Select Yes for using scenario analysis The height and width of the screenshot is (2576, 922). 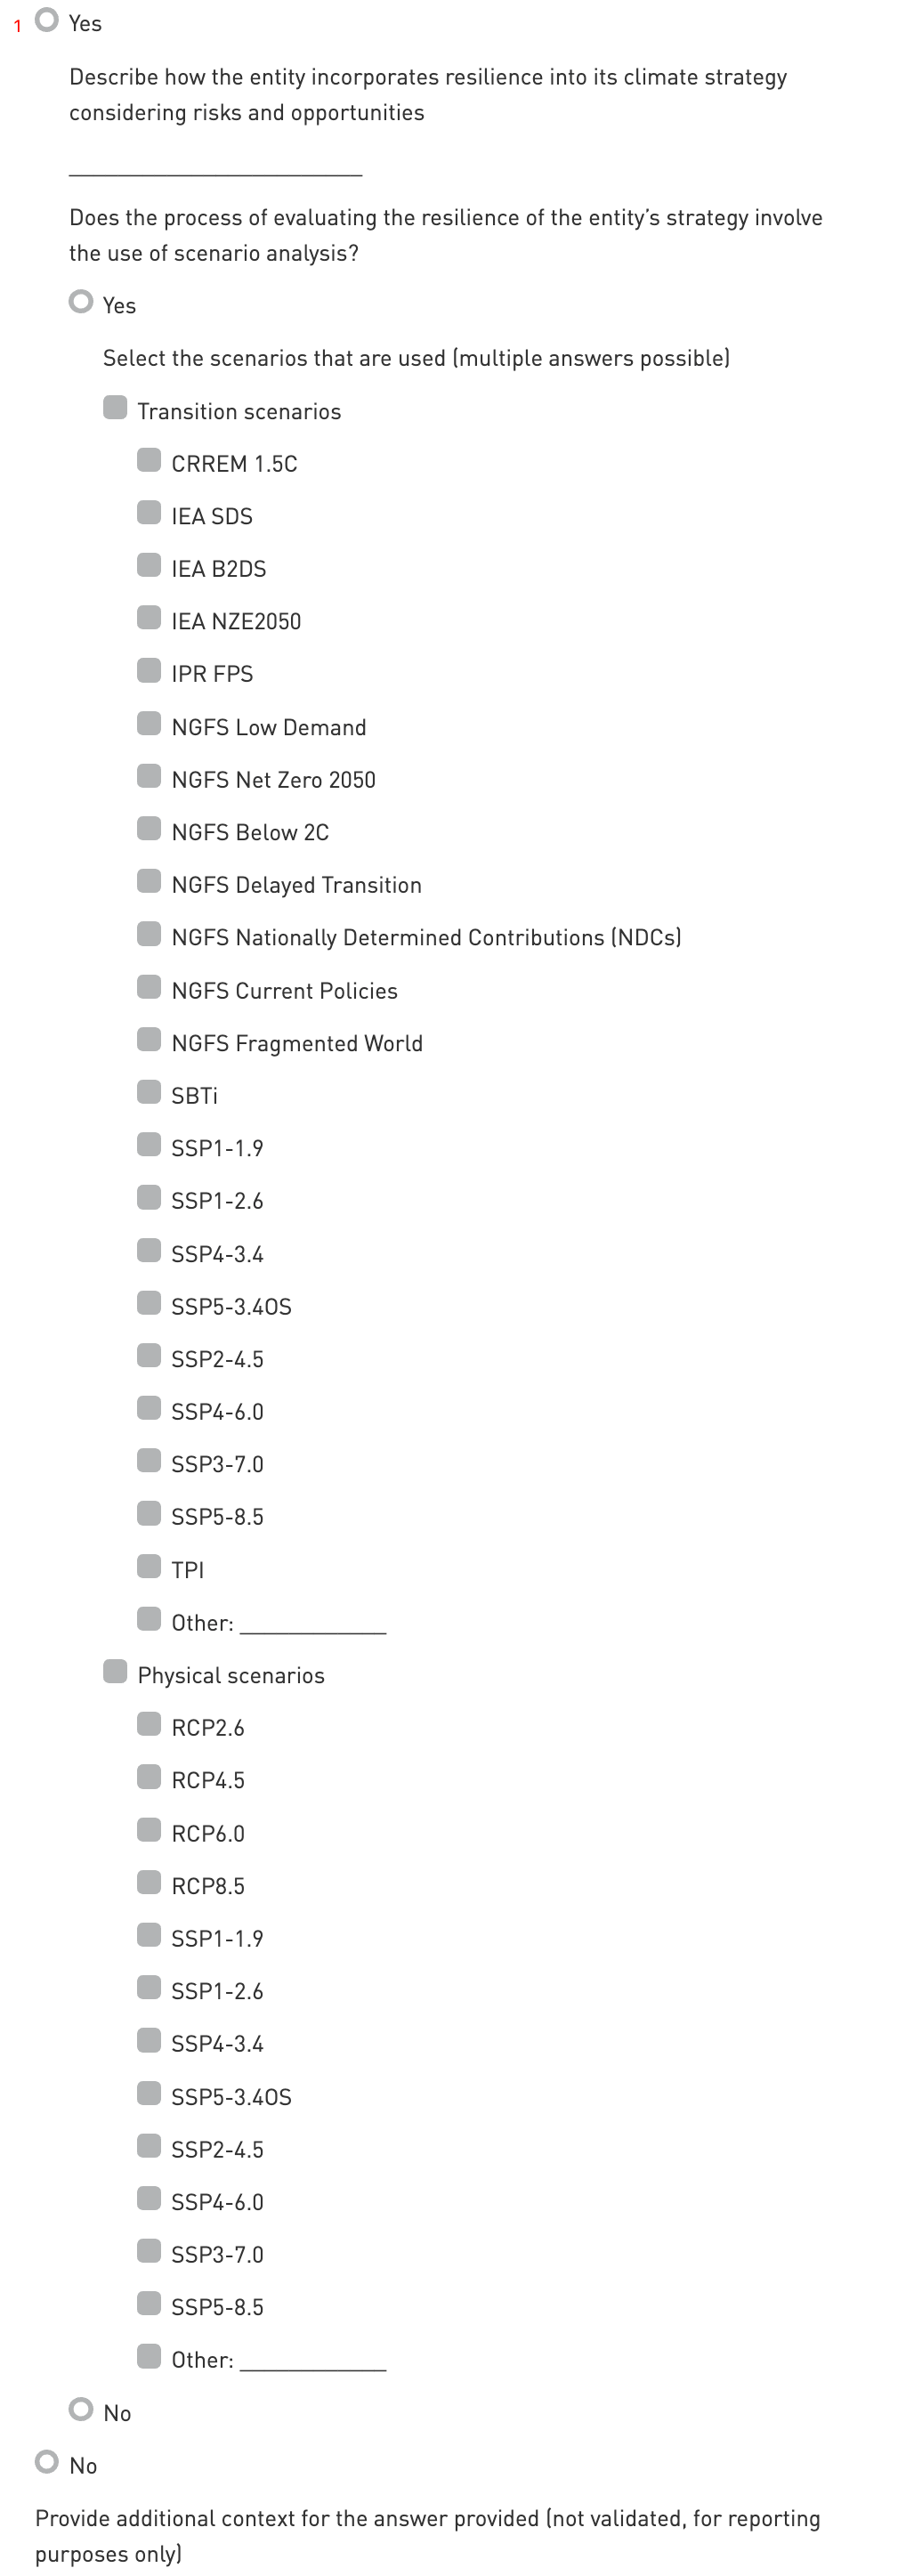point(81,302)
